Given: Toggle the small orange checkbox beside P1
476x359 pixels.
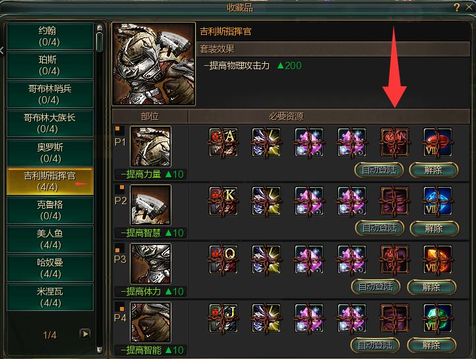Looking at the screenshot, I should pyautogui.click(x=117, y=128).
